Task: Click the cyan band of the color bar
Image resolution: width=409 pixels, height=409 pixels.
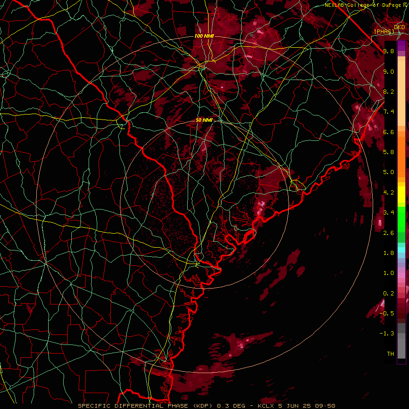Action: point(402,249)
